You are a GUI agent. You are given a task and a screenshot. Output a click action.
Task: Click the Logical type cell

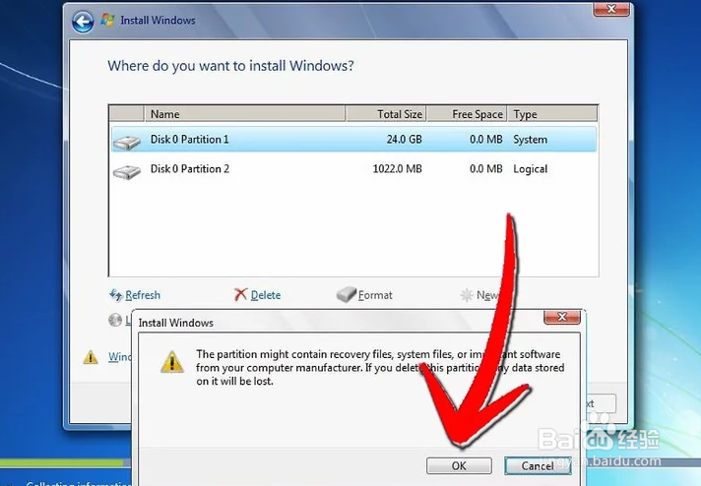click(x=531, y=169)
